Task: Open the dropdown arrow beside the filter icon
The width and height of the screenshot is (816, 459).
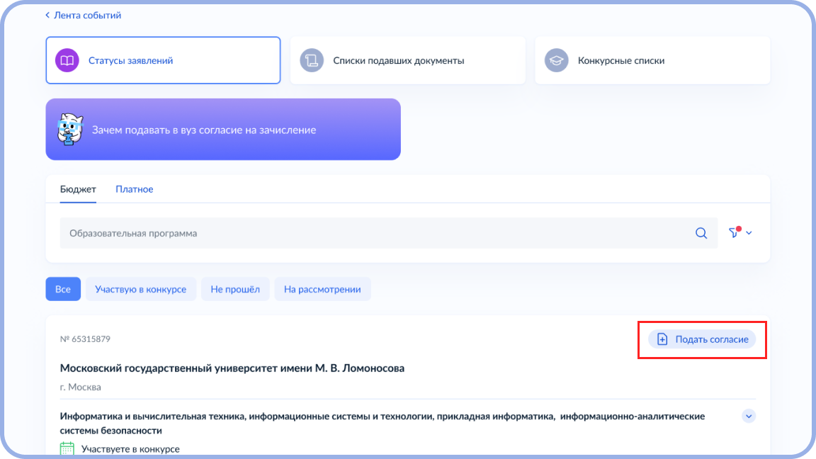Action: (x=749, y=233)
